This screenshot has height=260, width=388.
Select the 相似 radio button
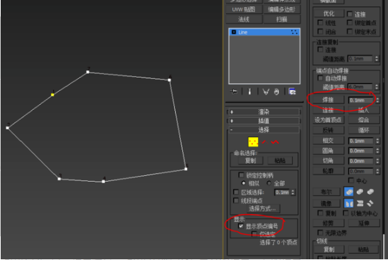(244, 183)
